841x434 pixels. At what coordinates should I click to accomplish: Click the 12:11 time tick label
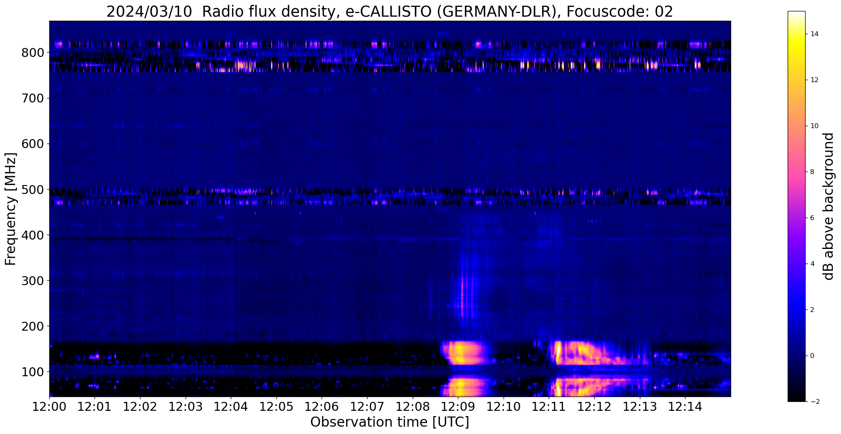click(549, 406)
